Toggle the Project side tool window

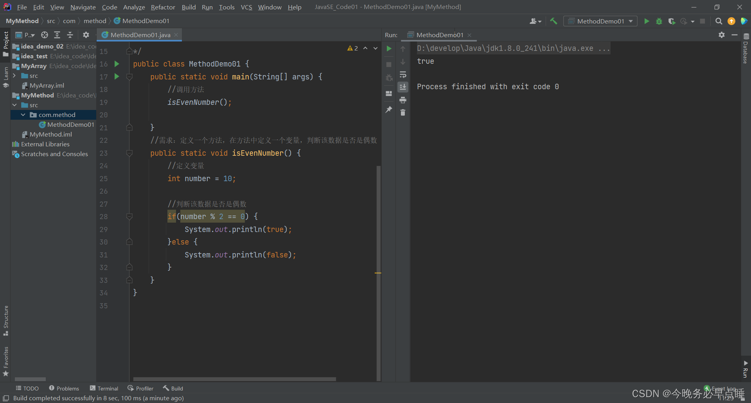pos(5,44)
